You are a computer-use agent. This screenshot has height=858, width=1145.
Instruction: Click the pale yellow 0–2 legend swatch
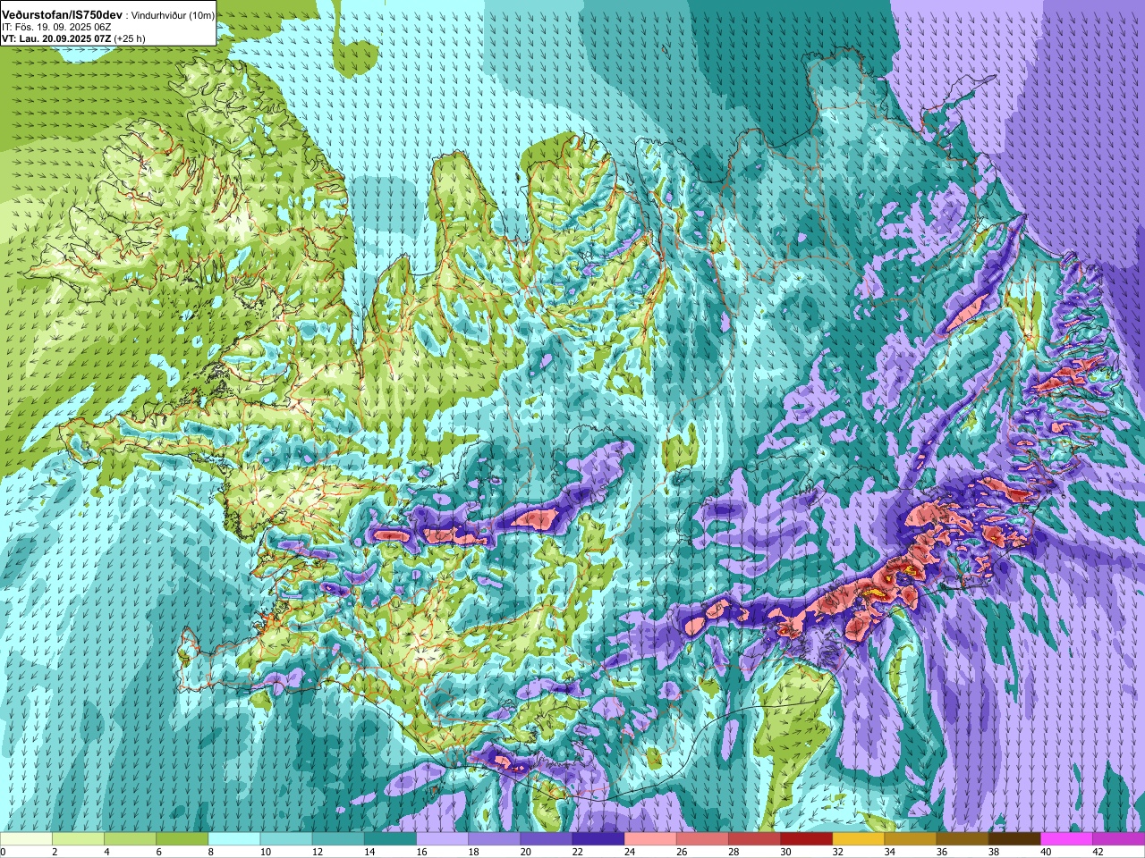coord(27,839)
